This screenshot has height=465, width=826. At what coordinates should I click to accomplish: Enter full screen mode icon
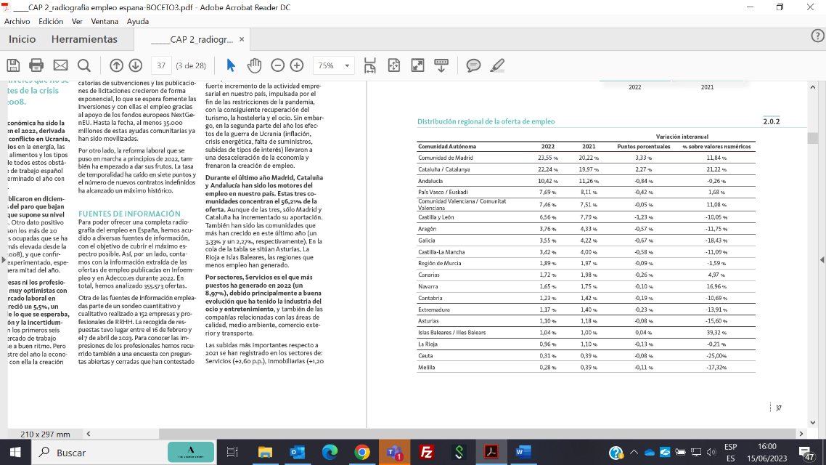(x=418, y=65)
